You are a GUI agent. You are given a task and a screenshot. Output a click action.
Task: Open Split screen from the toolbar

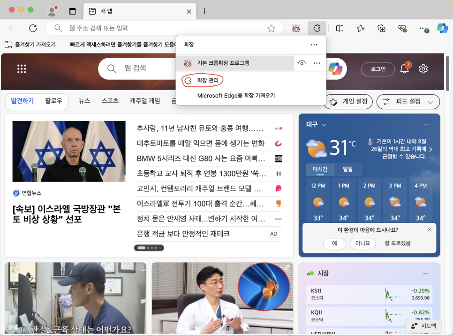340,29
